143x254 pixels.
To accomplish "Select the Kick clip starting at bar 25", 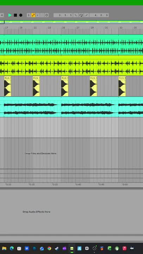I will 65,86.
